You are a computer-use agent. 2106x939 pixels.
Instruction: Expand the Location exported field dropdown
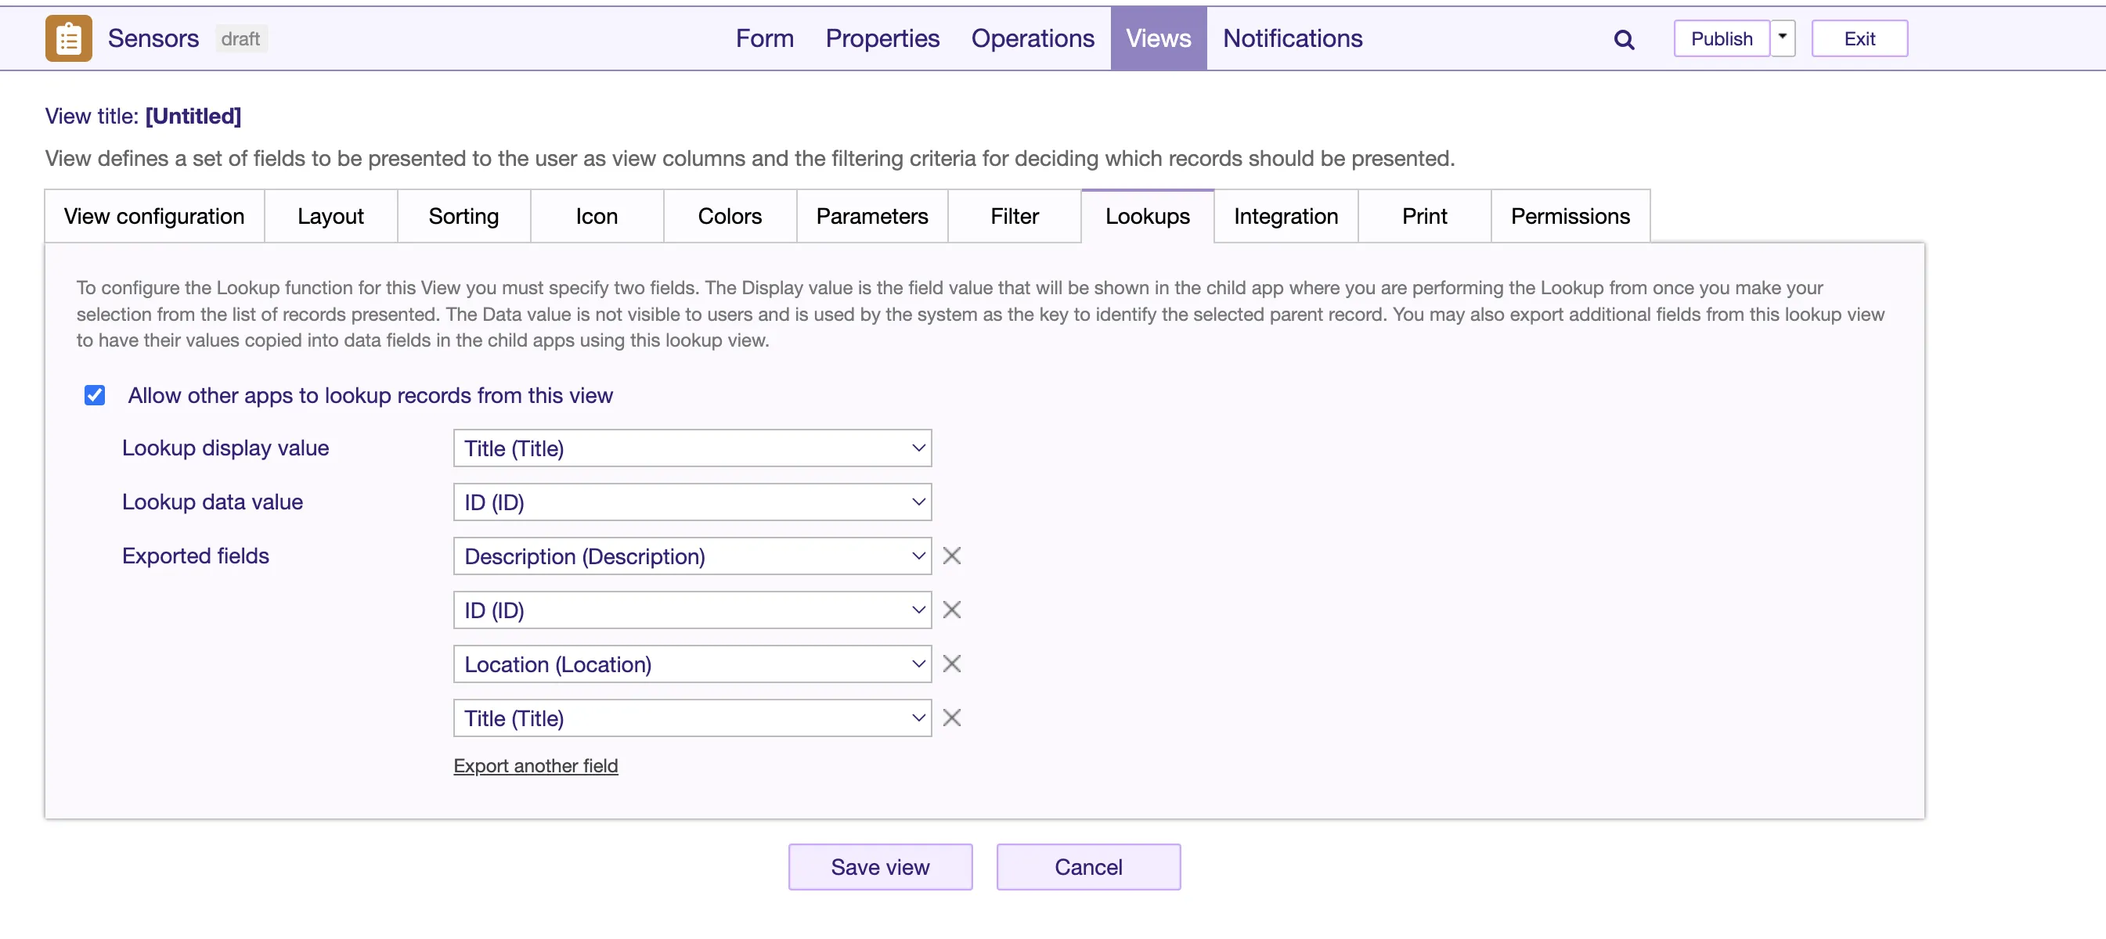(x=691, y=664)
